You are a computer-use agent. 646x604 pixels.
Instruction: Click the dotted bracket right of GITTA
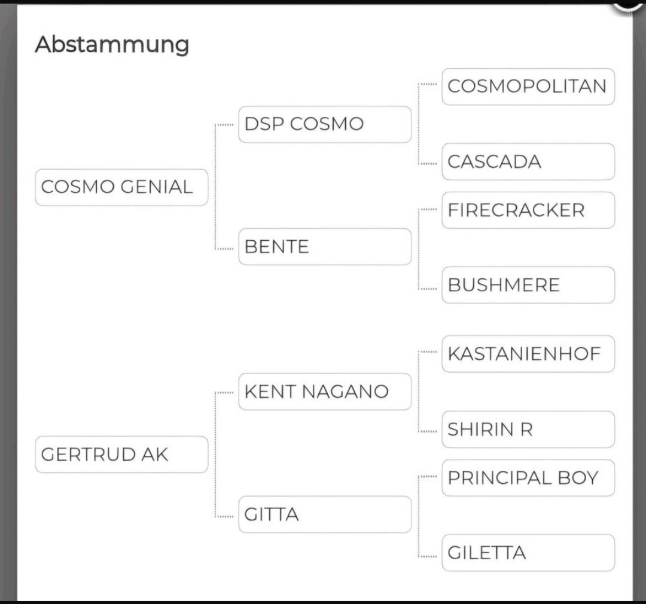click(x=419, y=514)
